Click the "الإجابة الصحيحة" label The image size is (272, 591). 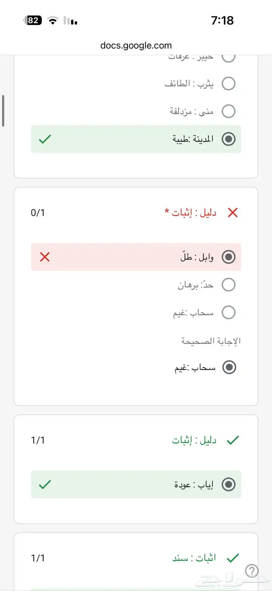click(210, 340)
